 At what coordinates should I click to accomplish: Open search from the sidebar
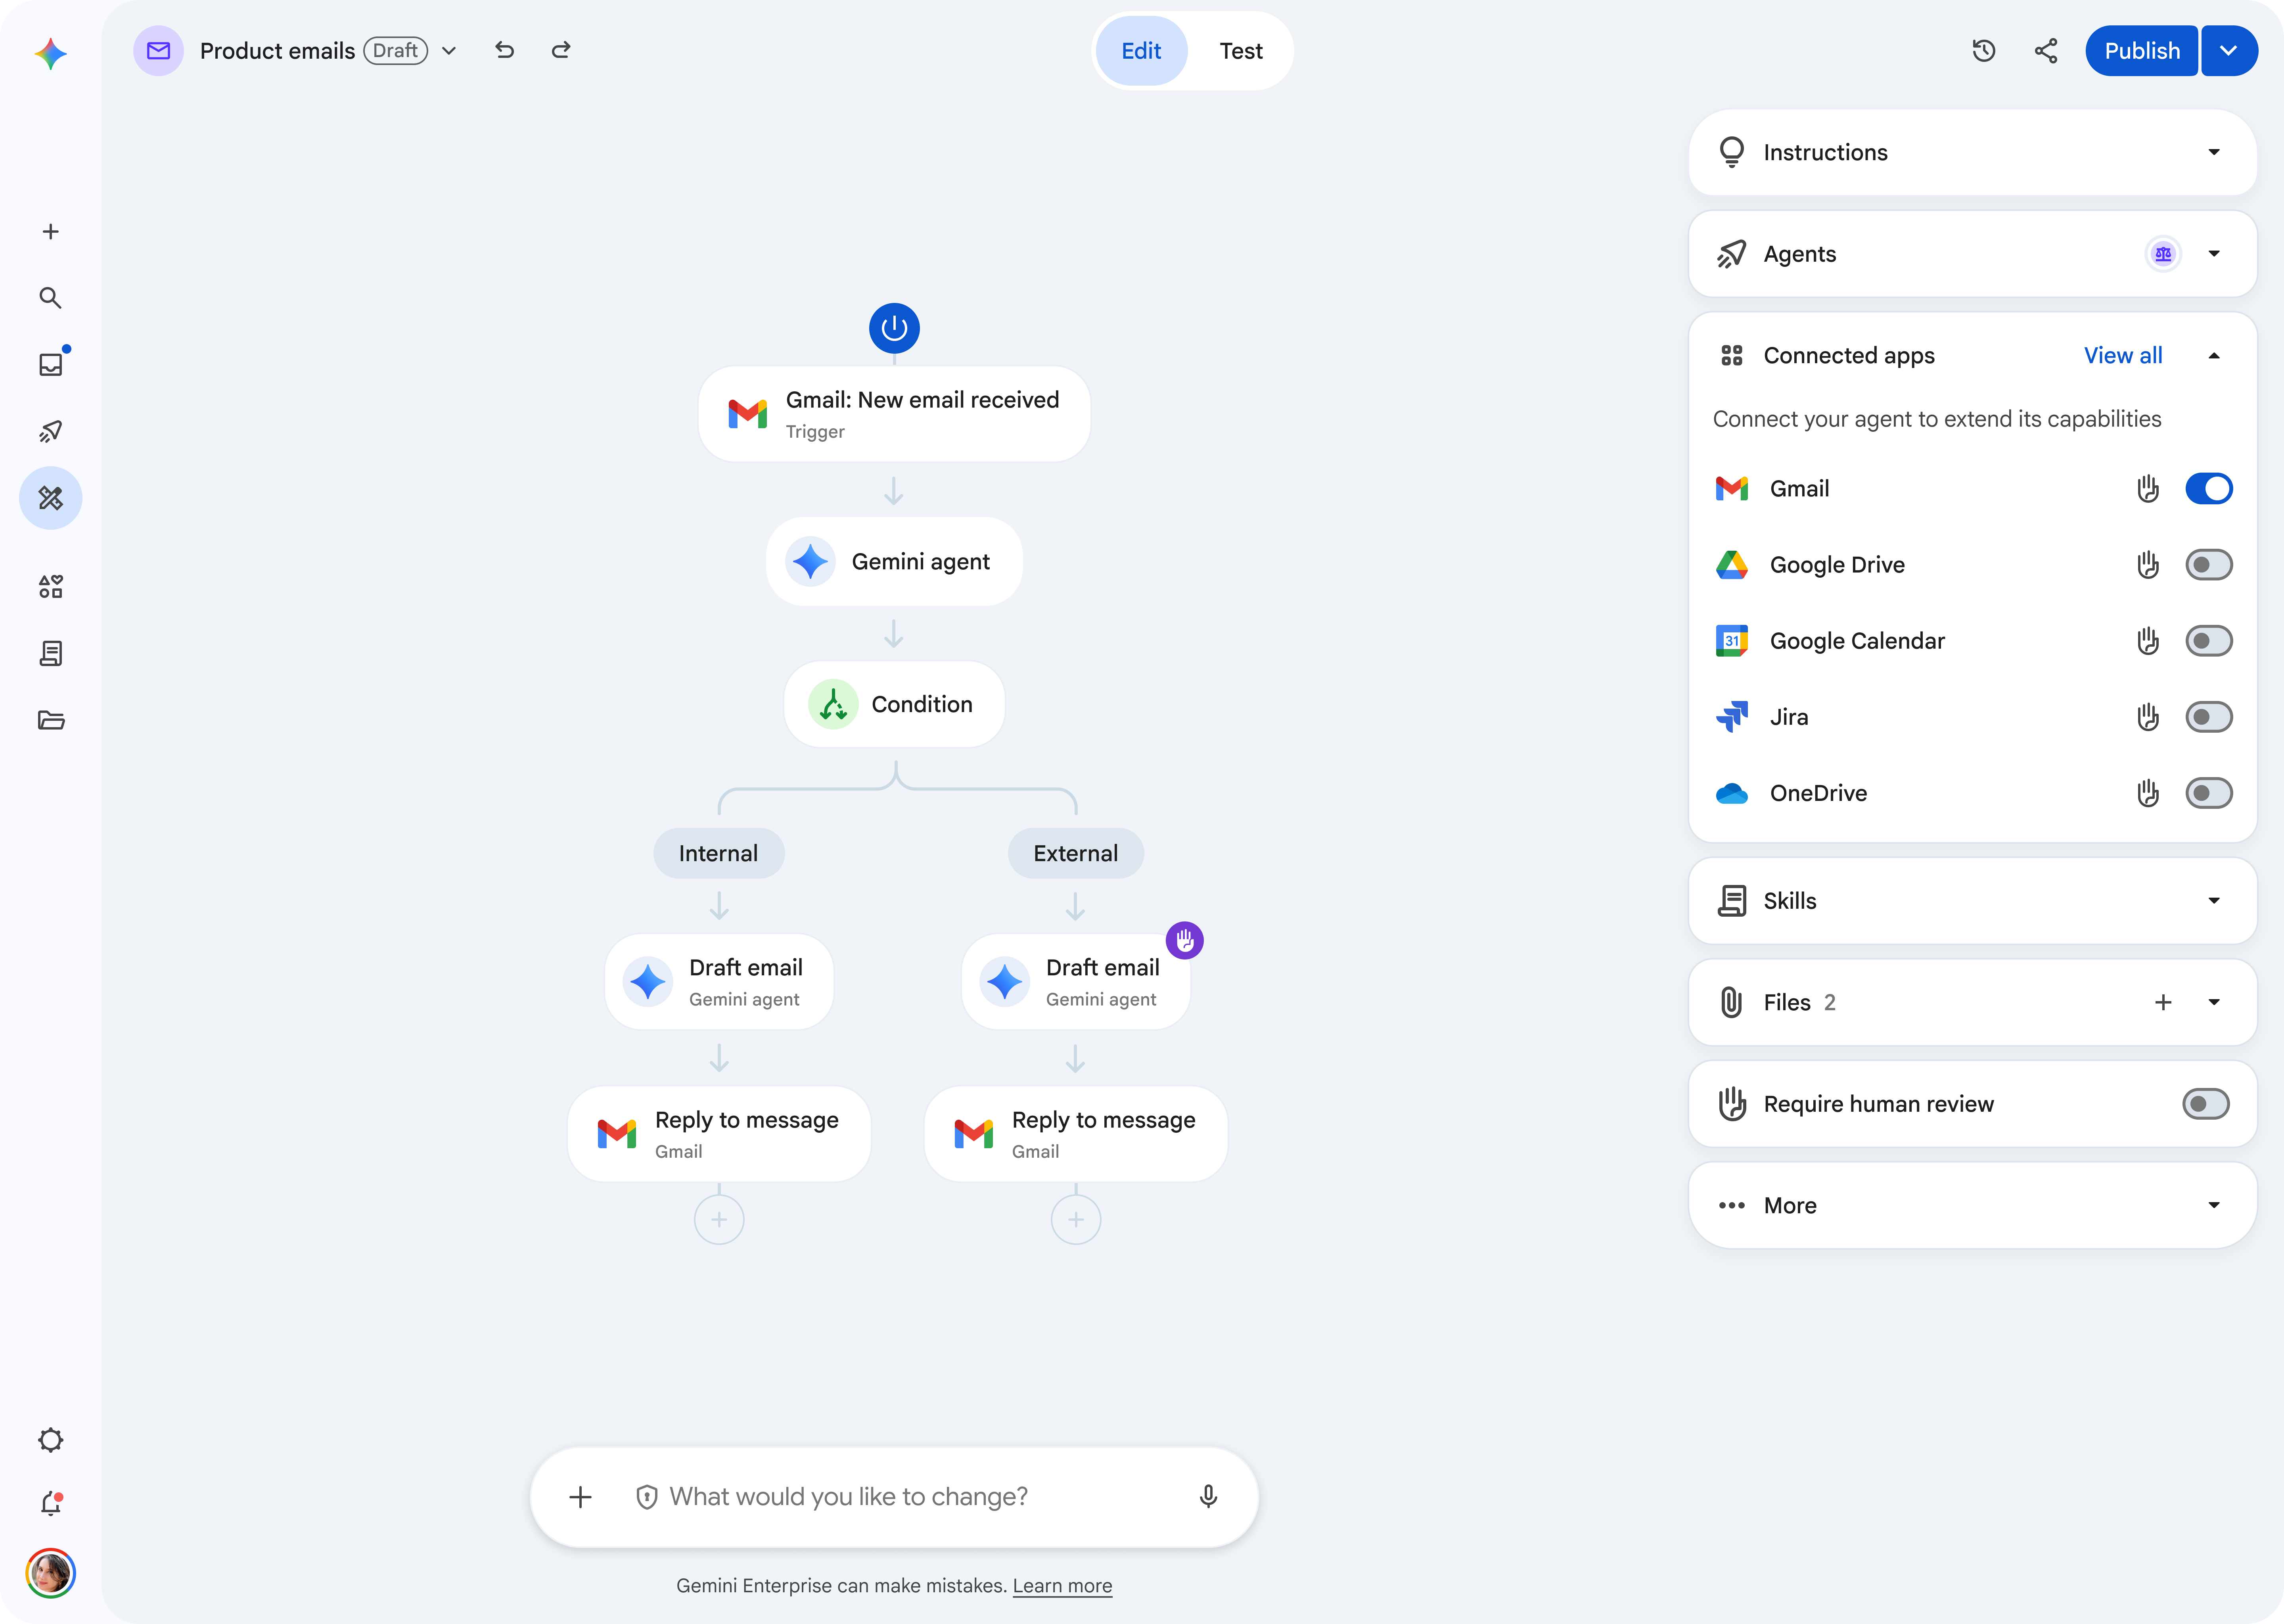click(51, 298)
